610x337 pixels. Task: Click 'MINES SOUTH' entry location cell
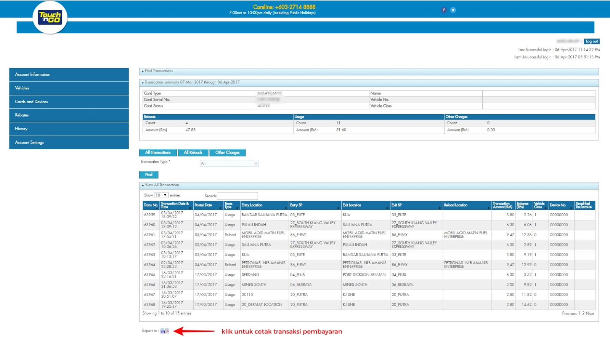click(x=254, y=285)
